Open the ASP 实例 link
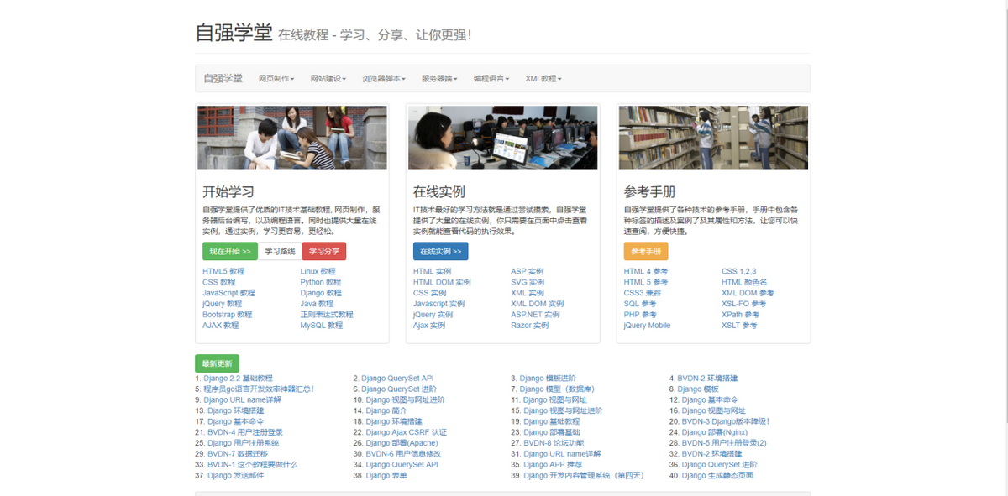Image resolution: width=1008 pixels, height=496 pixels. pyautogui.click(x=528, y=271)
